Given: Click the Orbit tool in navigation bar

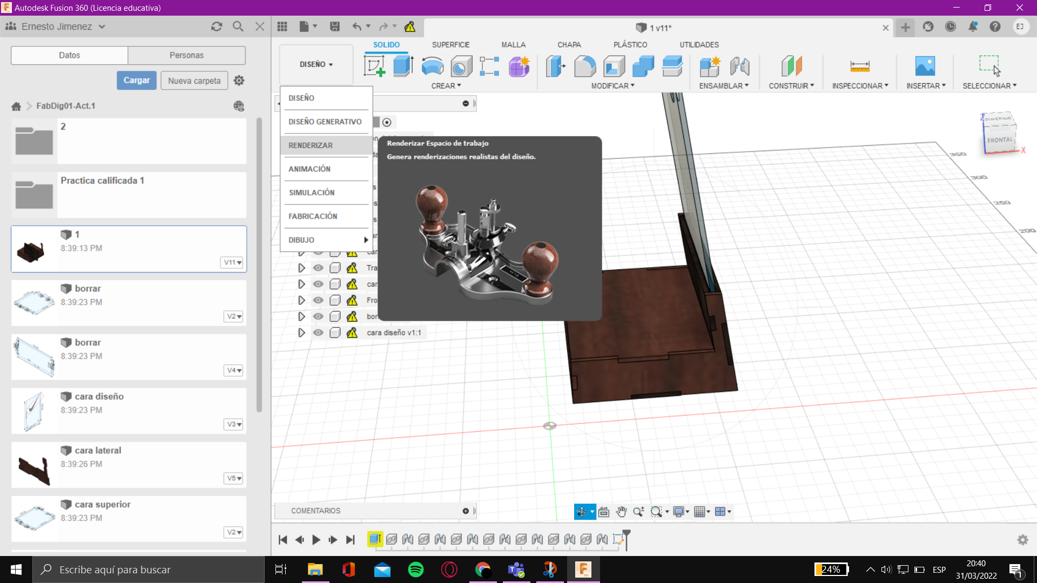Looking at the screenshot, I should pyautogui.click(x=581, y=512).
